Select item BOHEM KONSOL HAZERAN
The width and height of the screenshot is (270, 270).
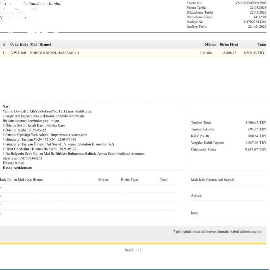pyautogui.click(x=52, y=53)
